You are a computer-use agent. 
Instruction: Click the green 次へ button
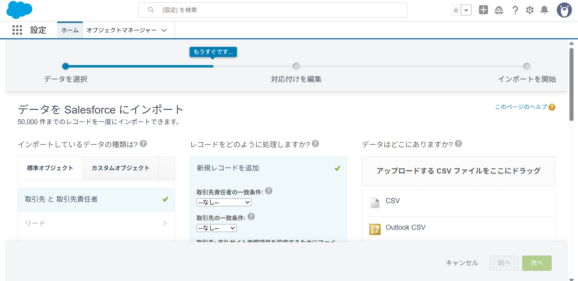point(537,263)
